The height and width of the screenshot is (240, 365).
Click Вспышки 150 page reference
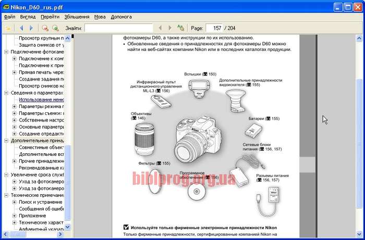click(200, 74)
